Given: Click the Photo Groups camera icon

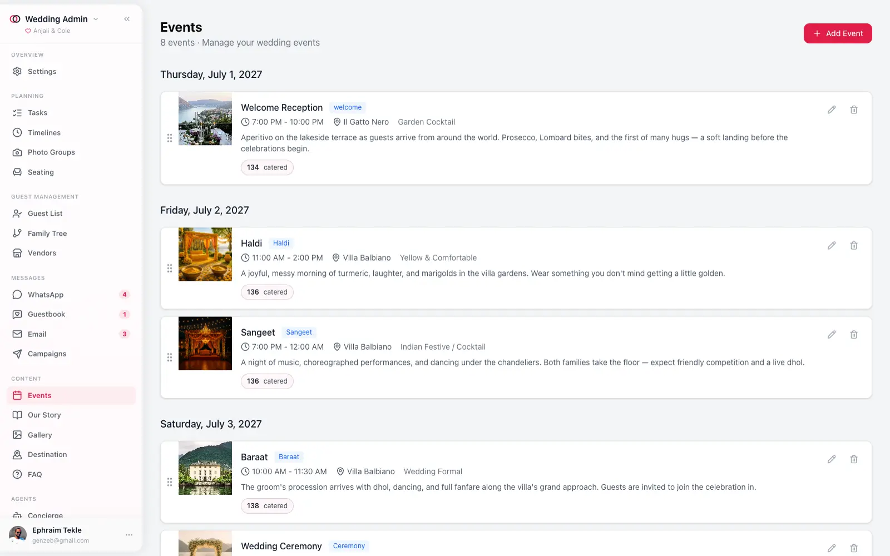Looking at the screenshot, I should point(17,152).
